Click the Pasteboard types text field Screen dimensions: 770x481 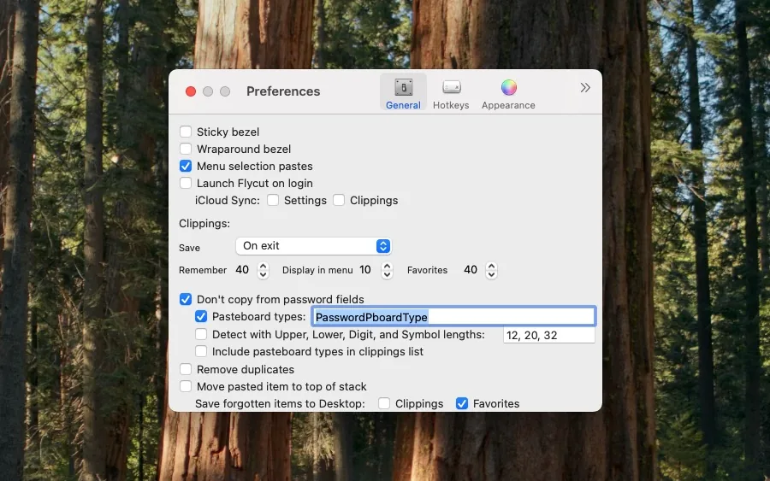453,317
